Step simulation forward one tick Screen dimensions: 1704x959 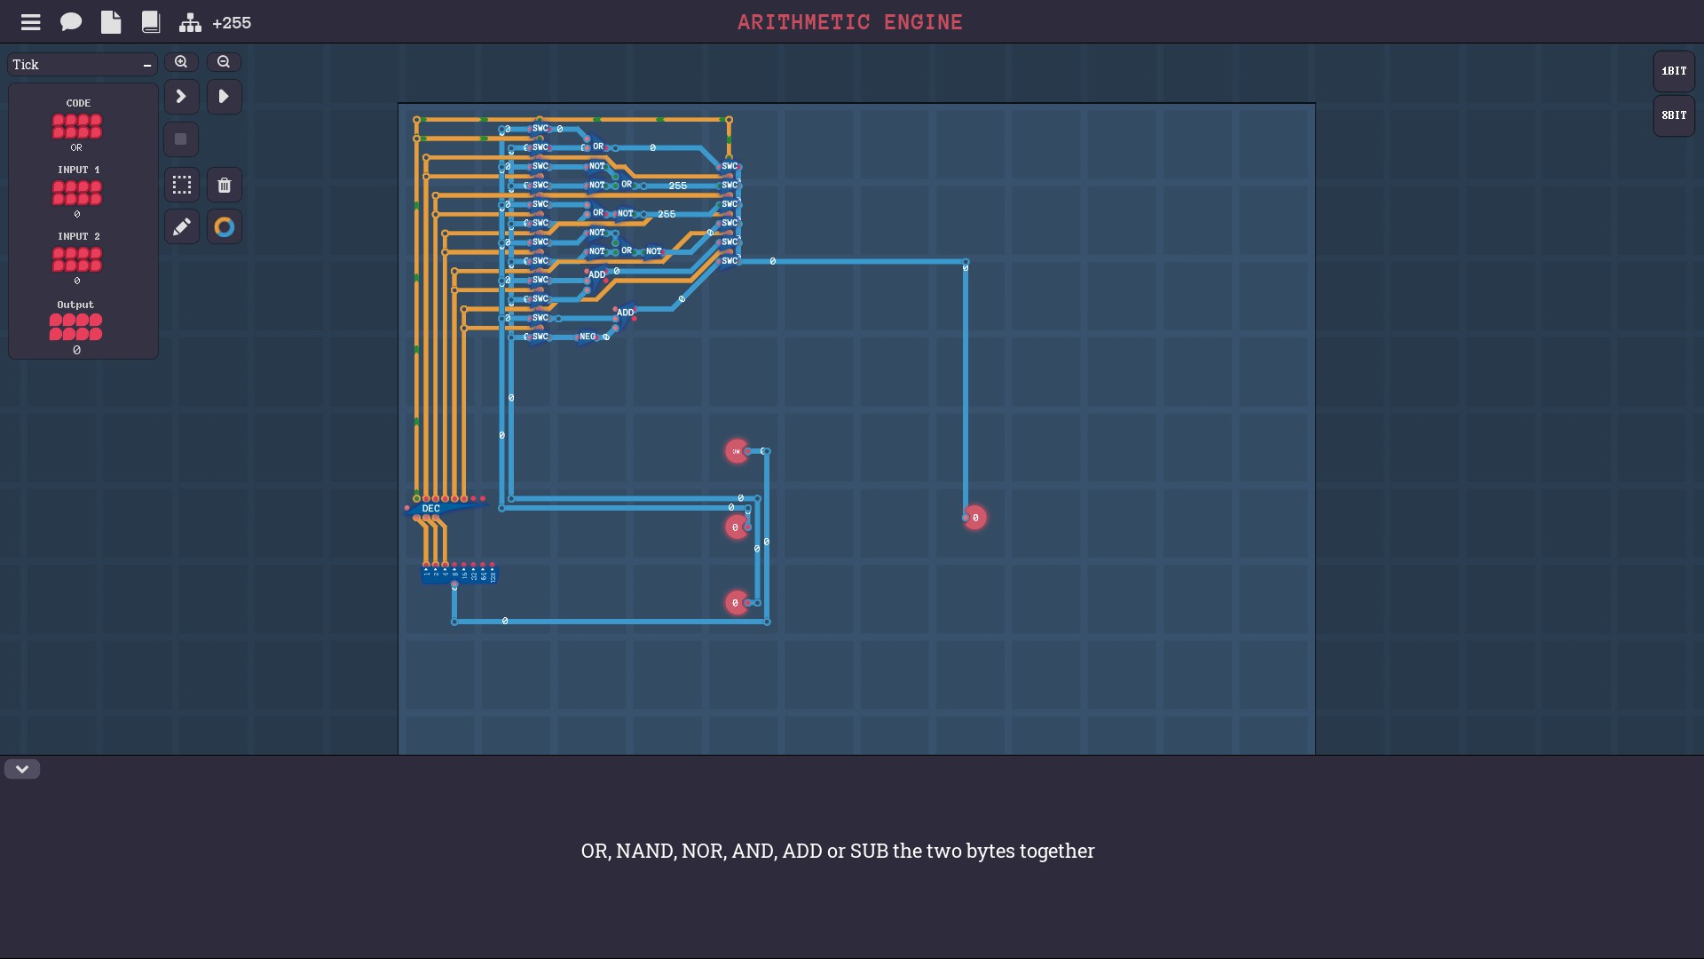click(181, 96)
